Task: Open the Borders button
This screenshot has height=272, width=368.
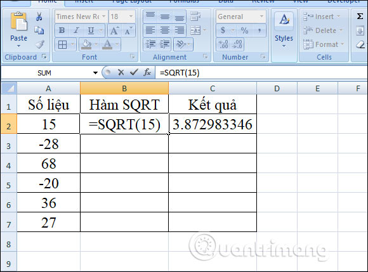Action: [62, 44]
